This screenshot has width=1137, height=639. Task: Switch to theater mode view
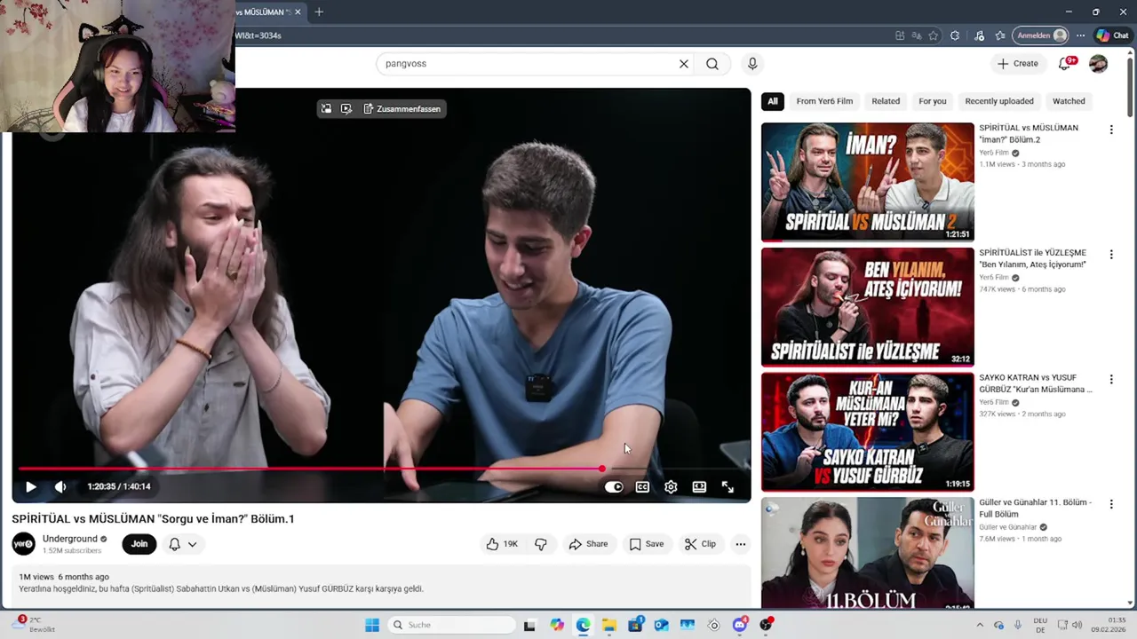[699, 486]
